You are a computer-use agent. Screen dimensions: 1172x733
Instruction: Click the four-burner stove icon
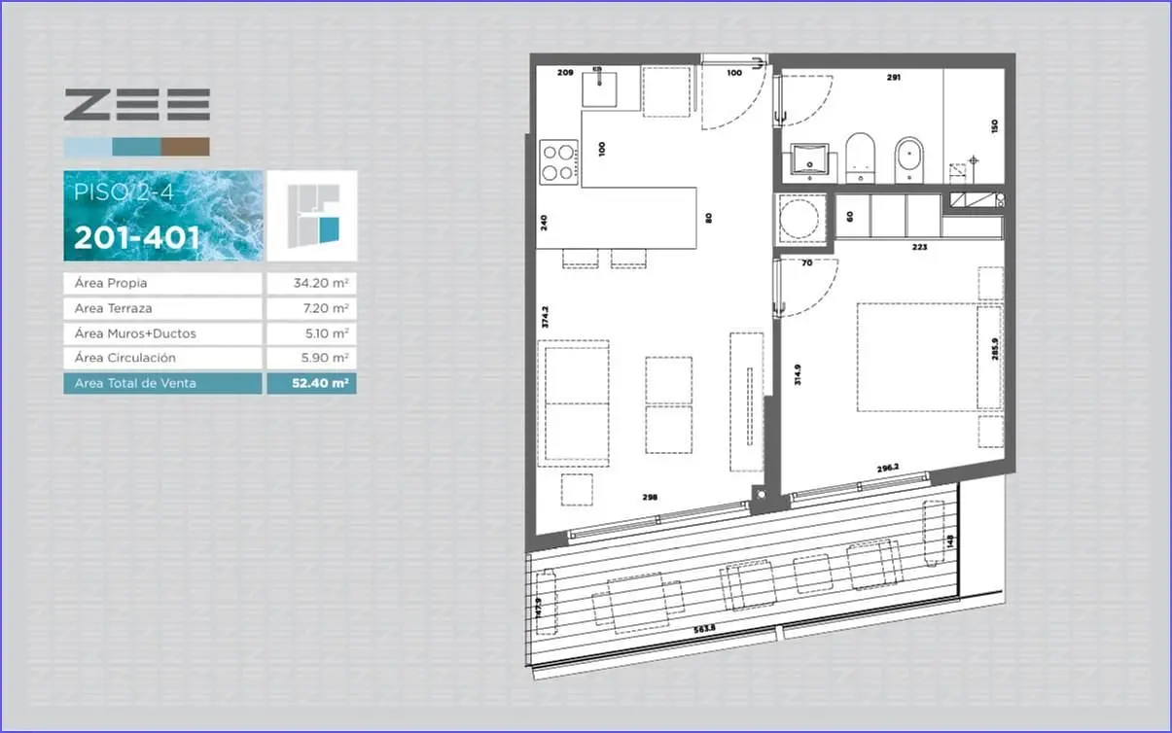[x=558, y=161]
